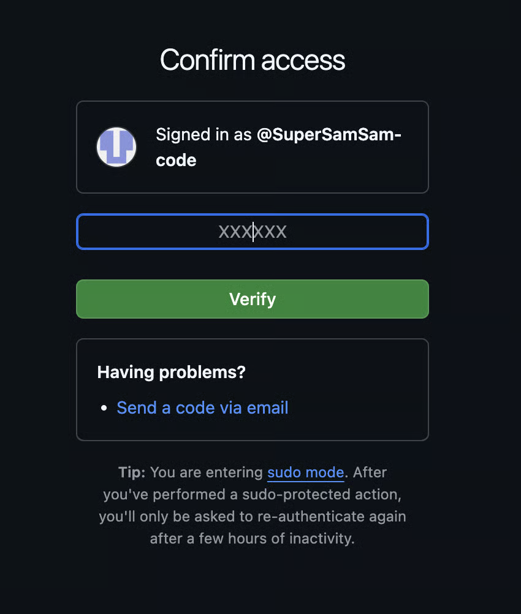Click the text cursor inside the code field
521x614 pixels.
pyautogui.click(x=253, y=232)
